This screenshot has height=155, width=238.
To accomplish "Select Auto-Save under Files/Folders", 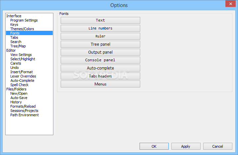I will 19,98.
